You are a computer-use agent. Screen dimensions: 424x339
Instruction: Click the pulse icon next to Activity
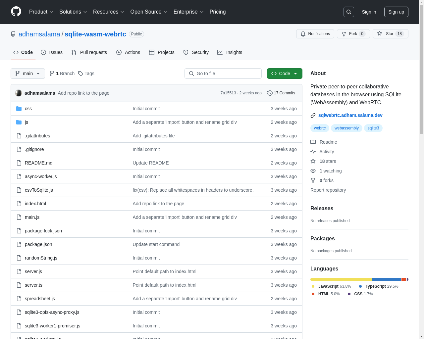pyautogui.click(x=313, y=152)
